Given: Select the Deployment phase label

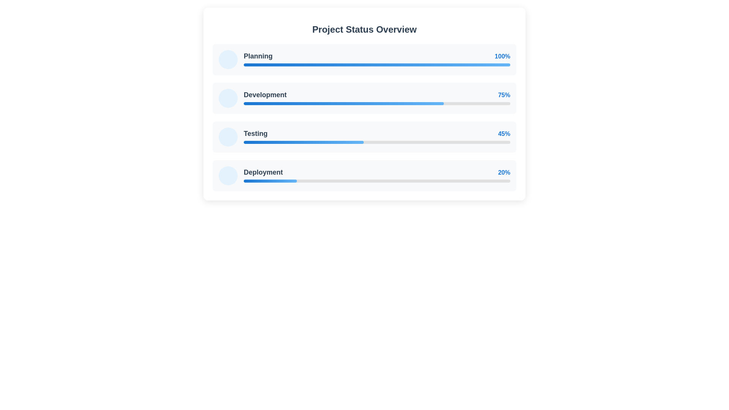Looking at the screenshot, I should (263, 172).
